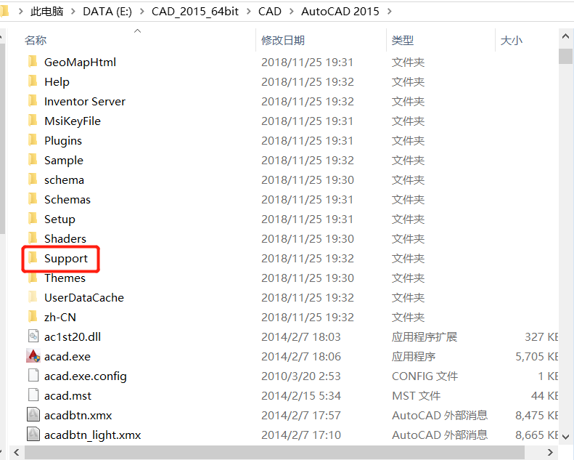
Task: Select the Support folder name
Action: 66,258
